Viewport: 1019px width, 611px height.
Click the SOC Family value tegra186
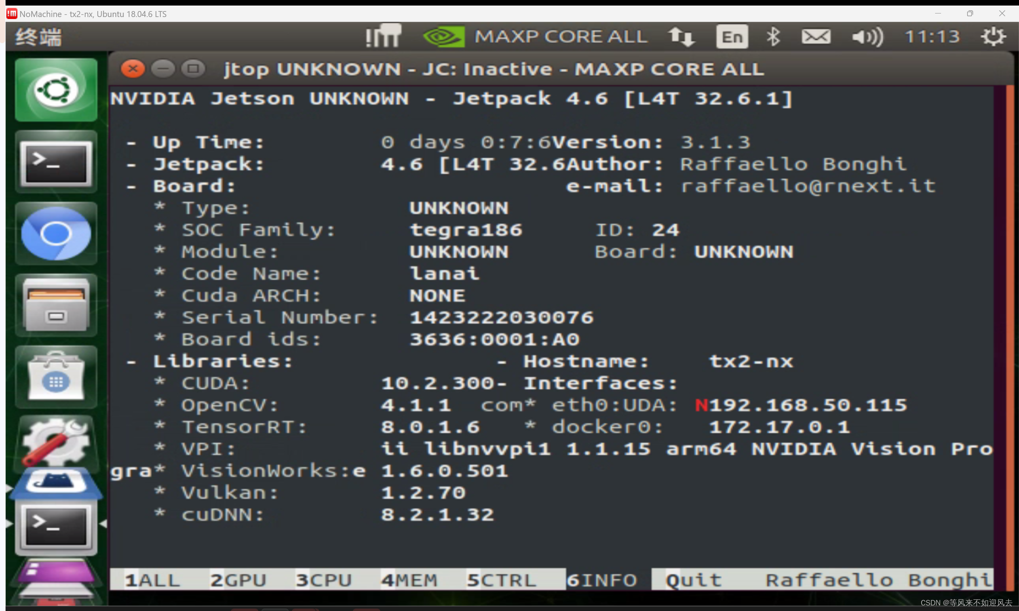click(x=466, y=230)
